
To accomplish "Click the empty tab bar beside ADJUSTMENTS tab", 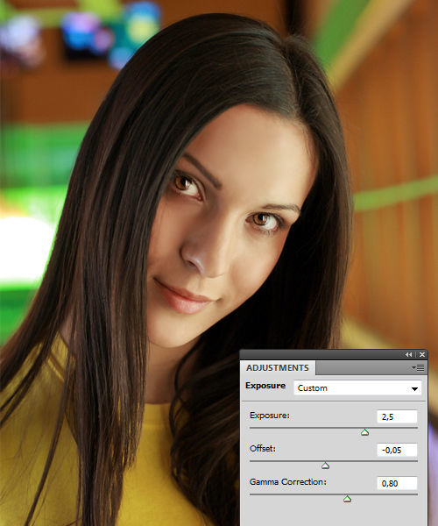I will pos(363,368).
